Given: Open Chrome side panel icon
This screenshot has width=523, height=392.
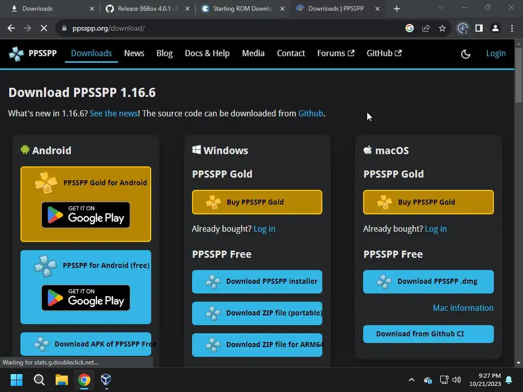Looking at the screenshot, I should point(479,29).
